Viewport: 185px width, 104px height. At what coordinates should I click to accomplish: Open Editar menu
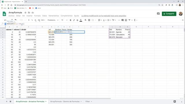pyautogui.click(x=18, y=16)
